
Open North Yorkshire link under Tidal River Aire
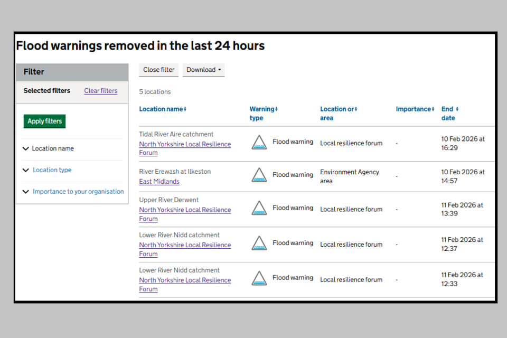tap(185, 144)
